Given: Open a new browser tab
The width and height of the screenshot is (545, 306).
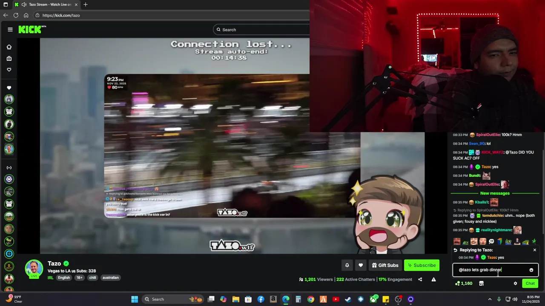Looking at the screenshot, I should tap(86, 5).
